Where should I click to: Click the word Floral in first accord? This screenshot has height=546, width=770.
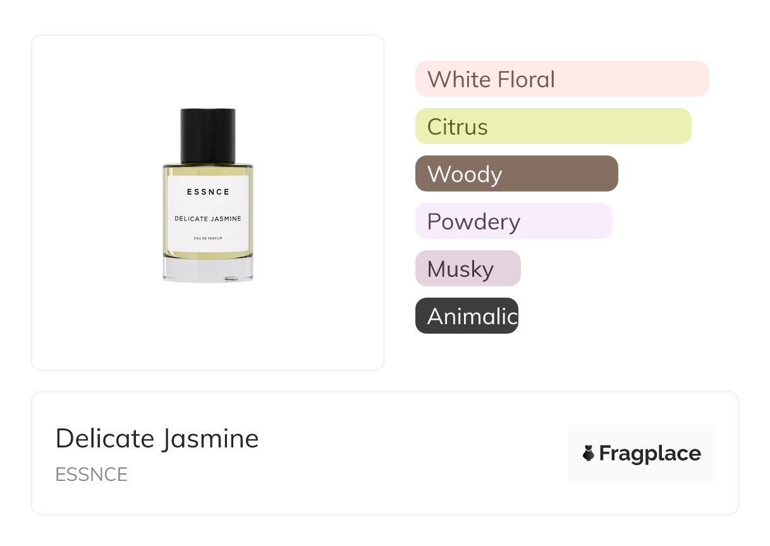525,80
